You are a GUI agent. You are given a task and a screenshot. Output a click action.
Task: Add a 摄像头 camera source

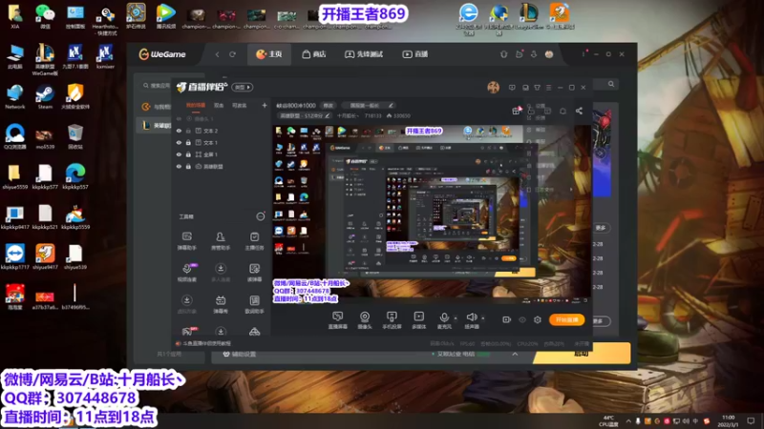pyautogui.click(x=365, y=320)
